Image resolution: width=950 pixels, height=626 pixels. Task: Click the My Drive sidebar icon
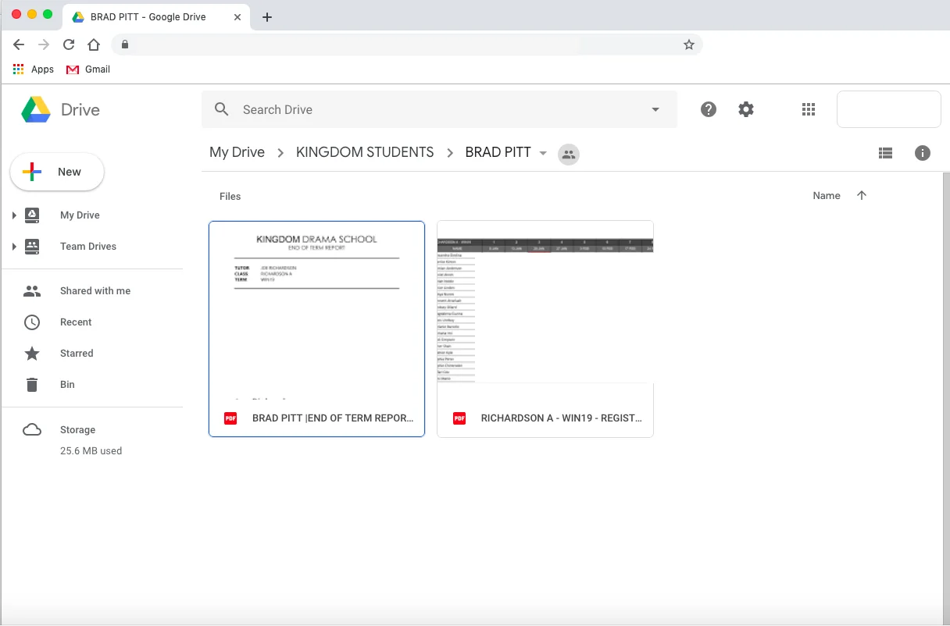tap(32, 215)
